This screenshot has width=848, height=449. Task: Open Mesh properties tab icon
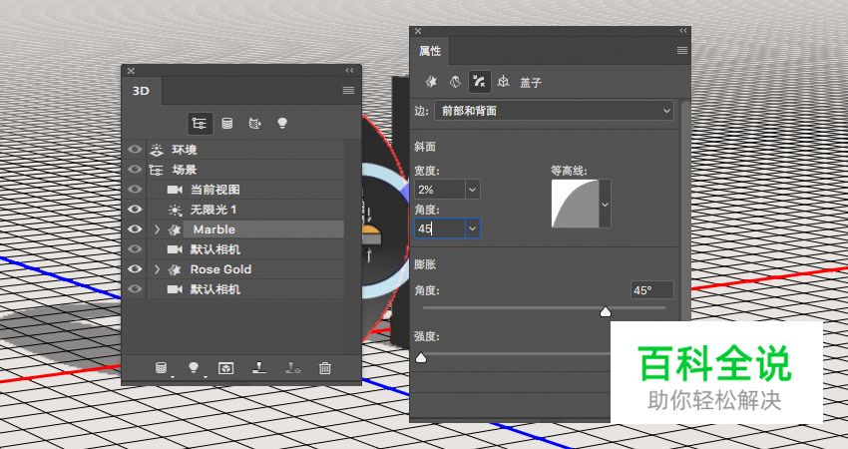tap(431, 82)
